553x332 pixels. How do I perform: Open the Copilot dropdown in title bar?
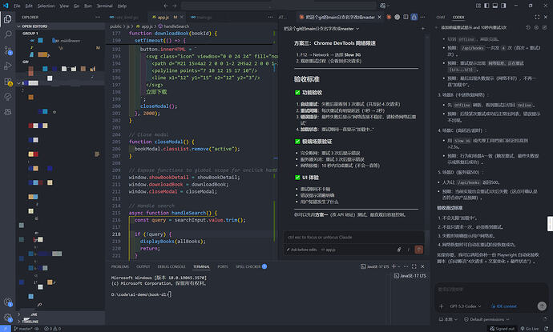[x=385, y=6]
